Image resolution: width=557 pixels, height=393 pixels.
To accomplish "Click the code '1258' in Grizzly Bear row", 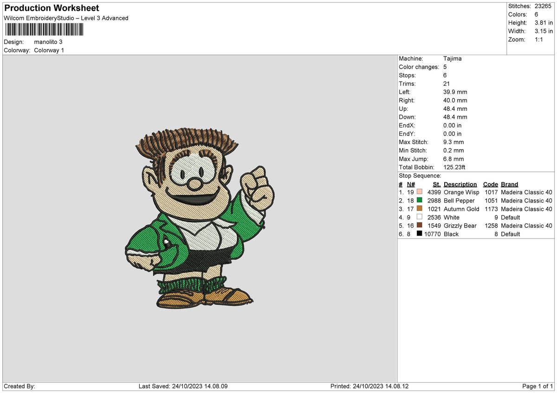I will (491, 225).
